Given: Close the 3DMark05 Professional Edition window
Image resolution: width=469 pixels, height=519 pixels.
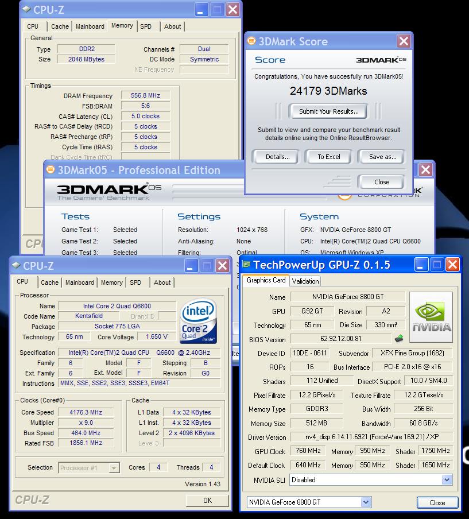Looking at the screenshot, I should point(425,170).
